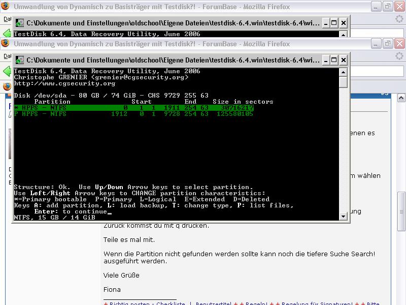Restore down the front Firefox window
This screenshot has width=406, height=305.
tap(388, 44)
